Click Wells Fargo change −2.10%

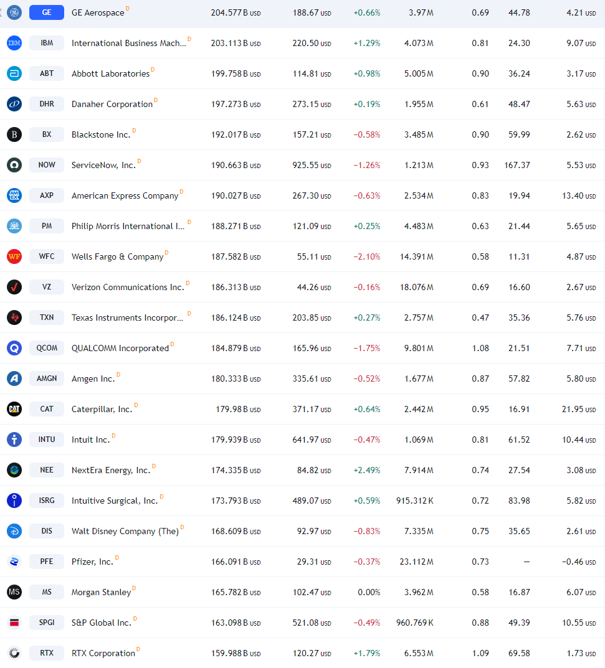click(366, 257)
